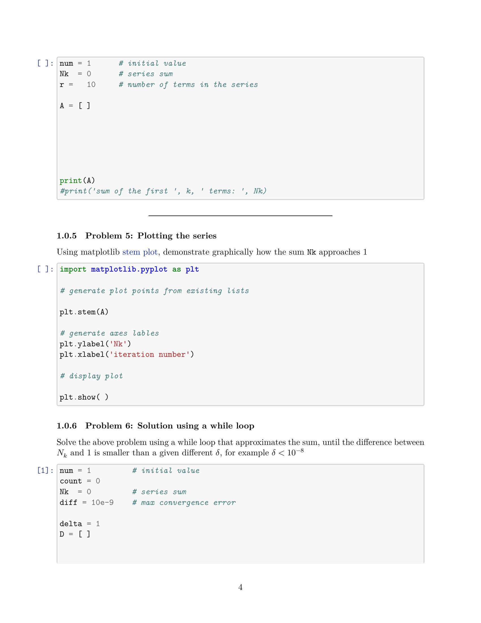Click the r = 10 assignment line
This screenshot has height=623, width=481.
click(78, 85)
